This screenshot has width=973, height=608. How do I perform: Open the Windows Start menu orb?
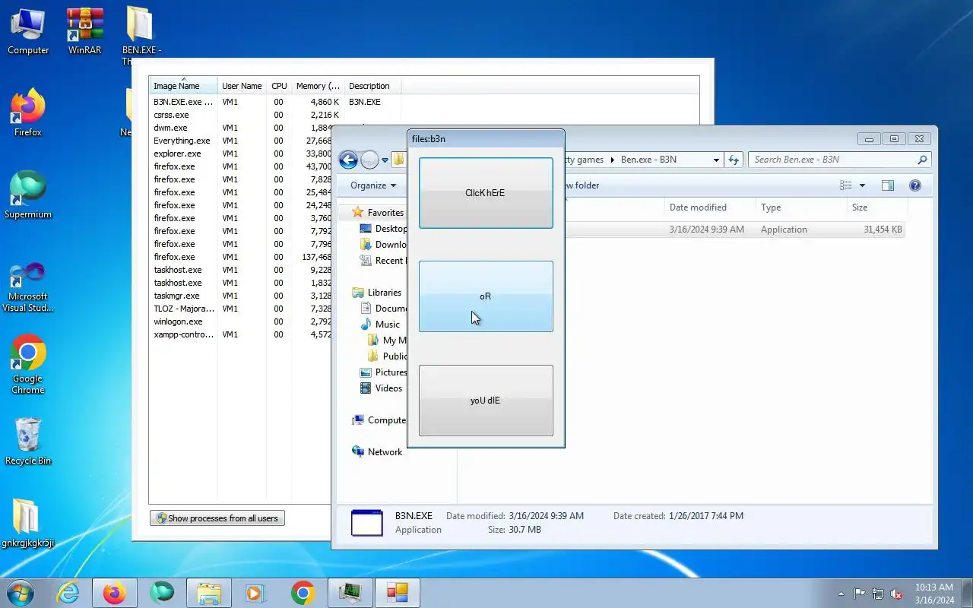(21, 593)
